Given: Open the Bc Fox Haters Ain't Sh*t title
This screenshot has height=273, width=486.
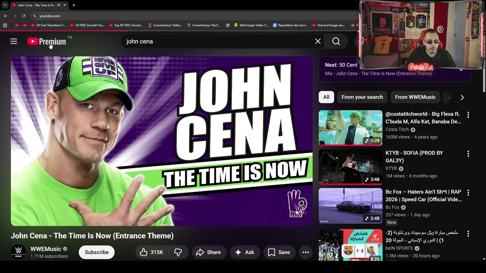Looking at the screenshot, I should (x=423, y=196).
